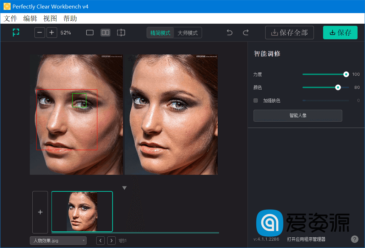365x248 pixels.
Task: Activate the split before/after view icon
Action: [105, 32]
